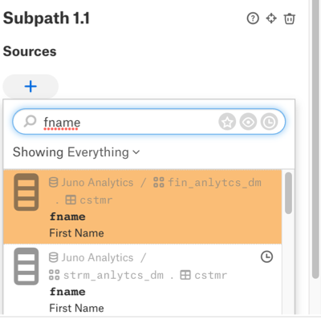The image size is (321, 319).
Task: Click the magnifier search icon
Action: tap(30, 122)
